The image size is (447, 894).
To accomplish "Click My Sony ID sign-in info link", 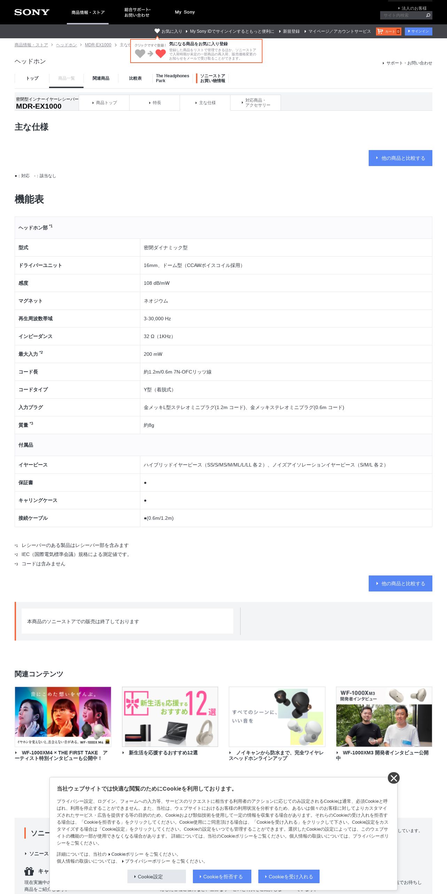I will (230, 31).
